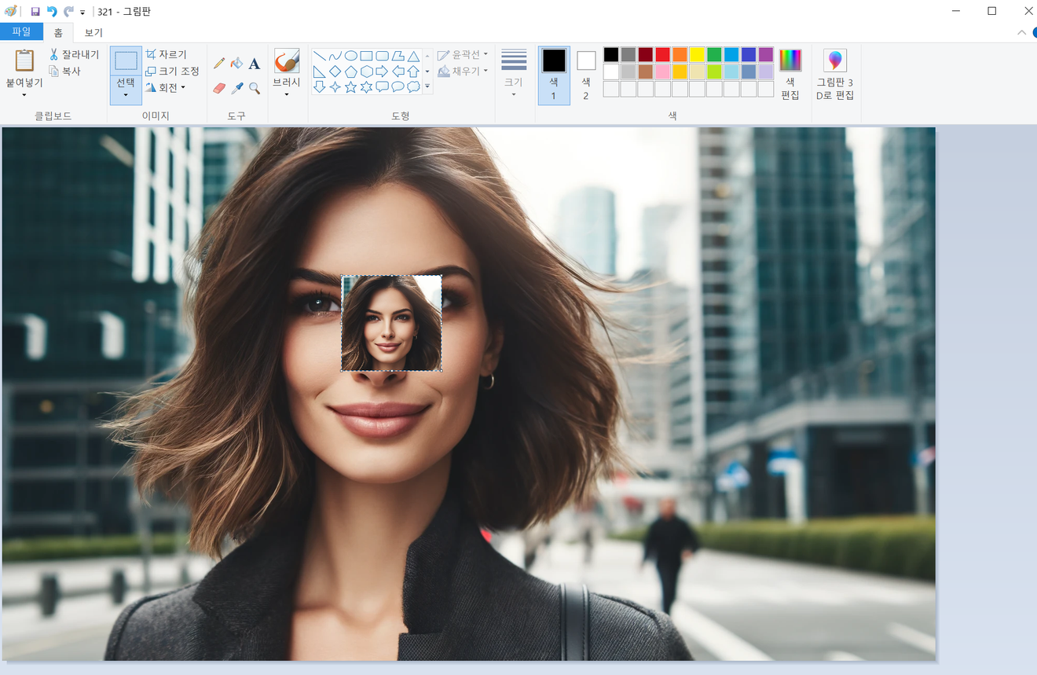
Task: Open Customize Quick Access Toolbar arrow
Action: [x=82, y=12]
